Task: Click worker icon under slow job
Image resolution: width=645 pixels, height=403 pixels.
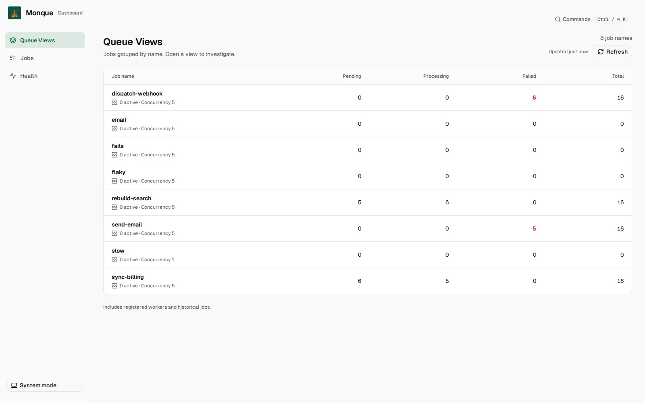Action: (114, 260)
